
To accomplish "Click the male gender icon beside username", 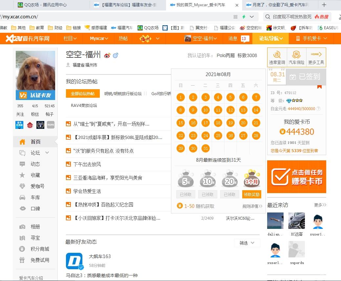I will click(116, 55).
